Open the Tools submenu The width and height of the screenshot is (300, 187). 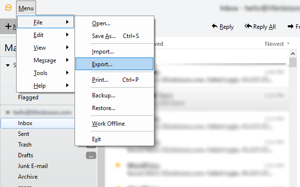[x=46, y=73]
